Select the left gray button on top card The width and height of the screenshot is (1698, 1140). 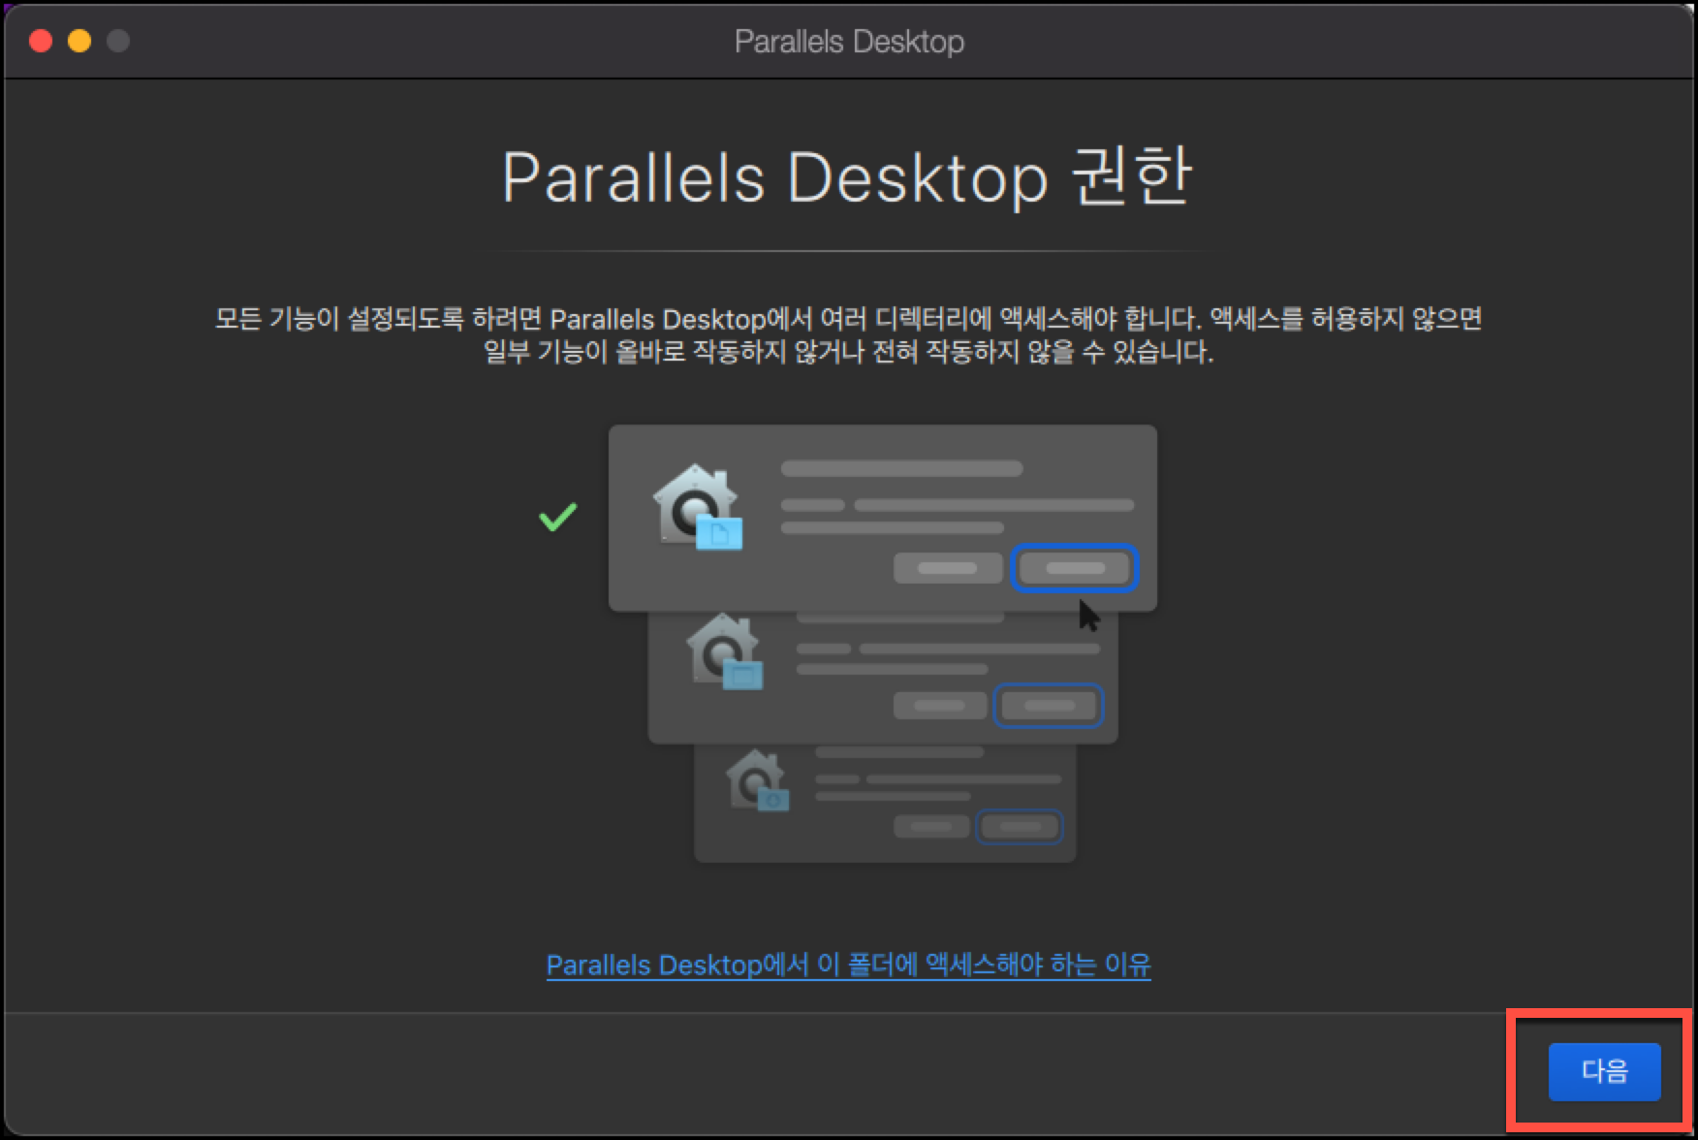[x=947, y=568]
